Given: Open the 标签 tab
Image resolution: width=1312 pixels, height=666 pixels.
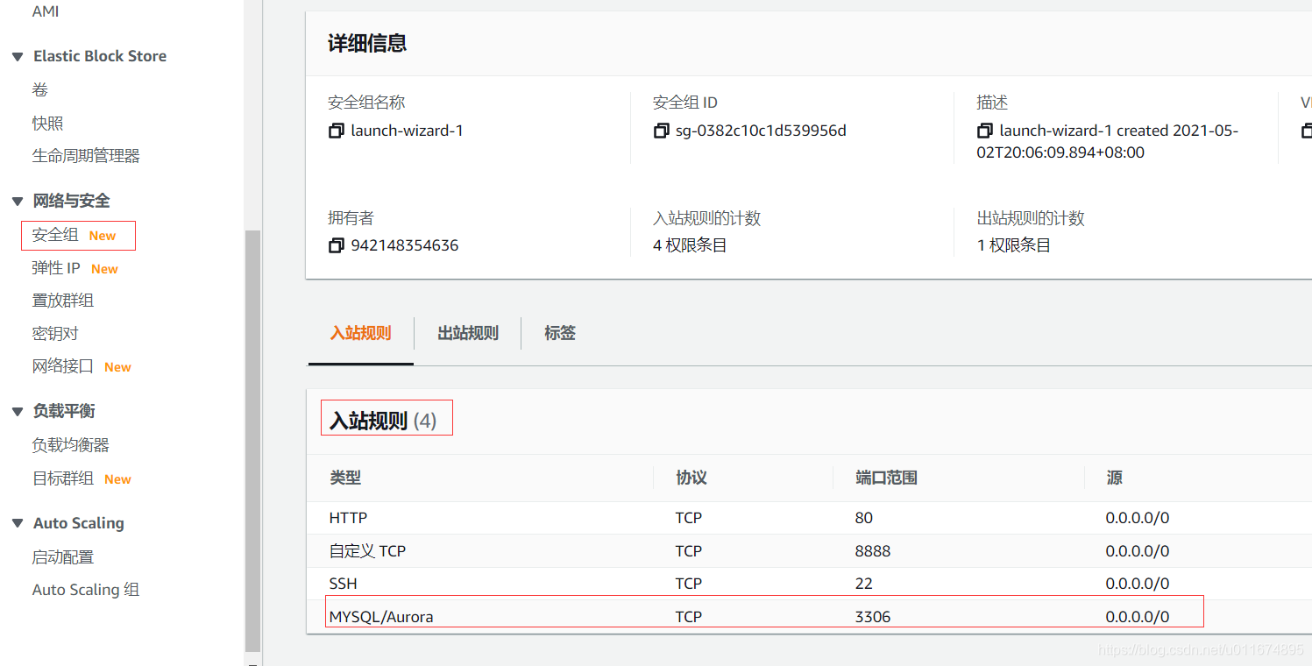Looking at the screenshot, I should coord(559,333).
